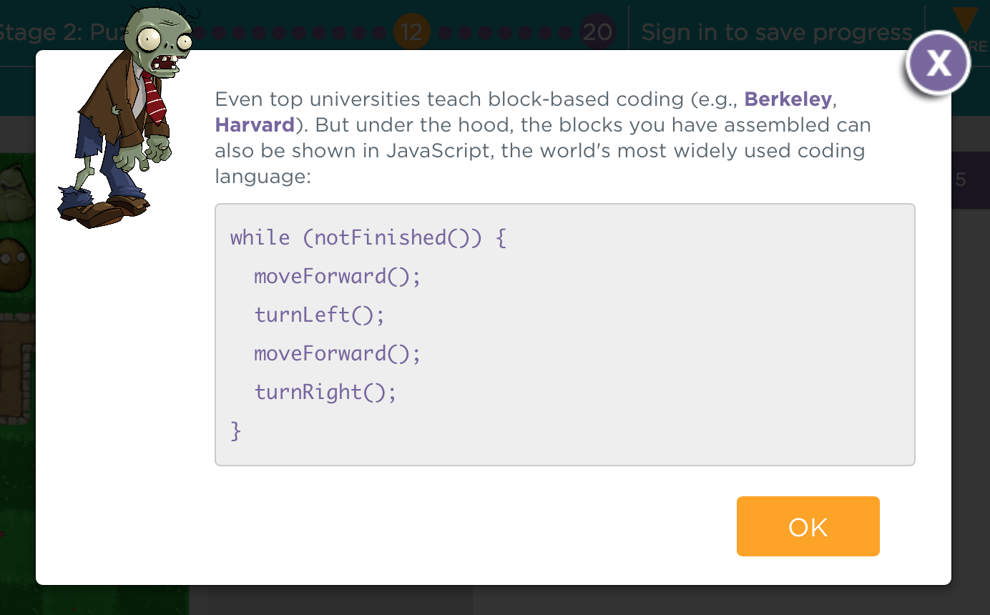The width and height of the screenshot is (990, 615).
Task: Click the turnLeft(); code line
Action: coord(319,315)
